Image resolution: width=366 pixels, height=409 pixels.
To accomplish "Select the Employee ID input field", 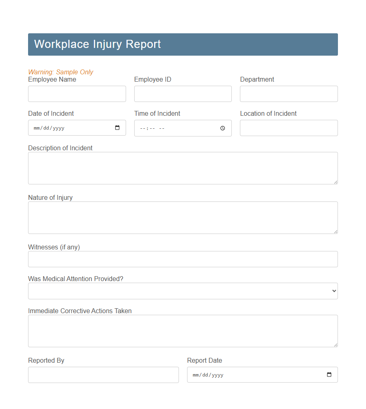I will coord(183,94).
